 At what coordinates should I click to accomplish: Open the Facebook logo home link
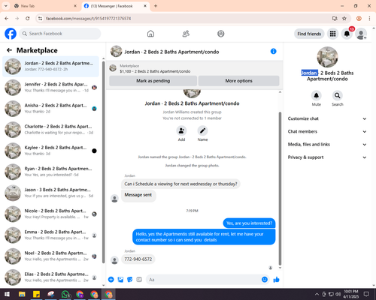[x=11, y=34]
